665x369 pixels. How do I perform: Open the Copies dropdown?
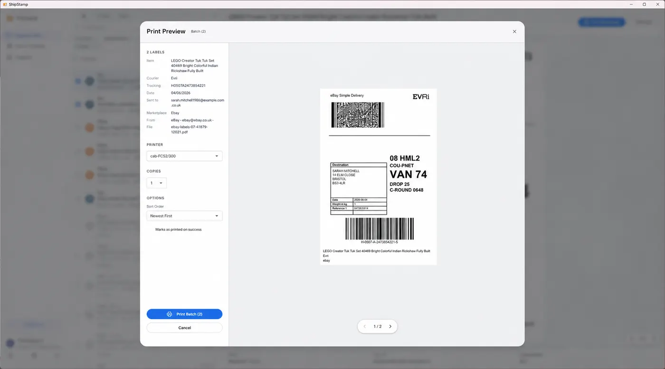[x=156, y=183]
